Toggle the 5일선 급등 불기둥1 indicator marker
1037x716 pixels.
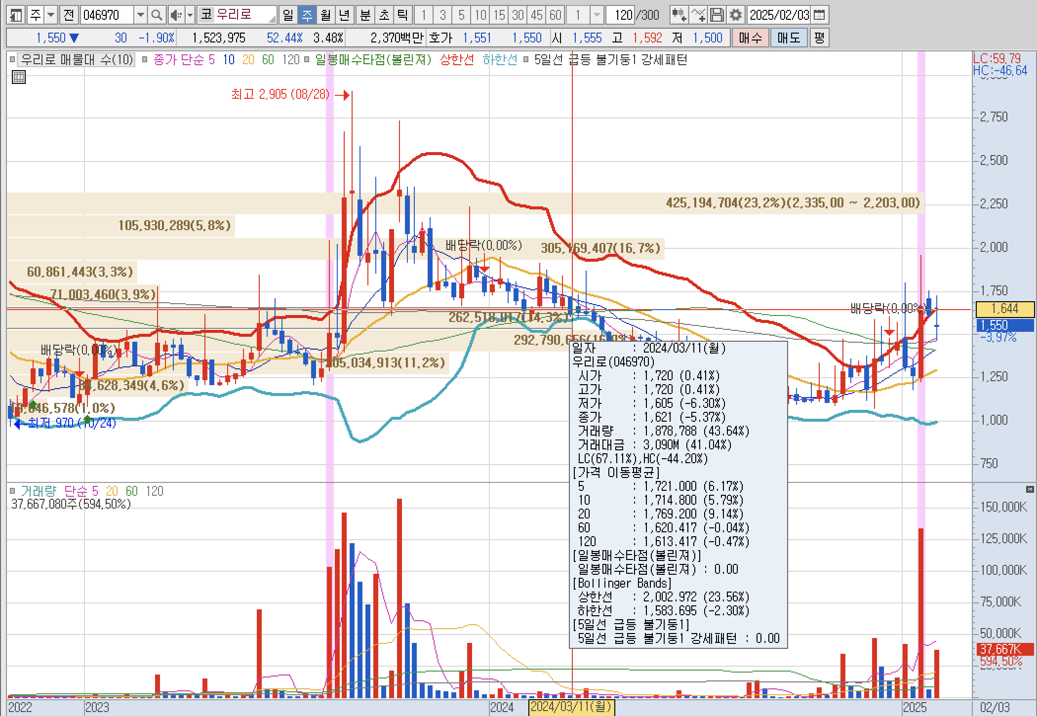tap(525, 60)
